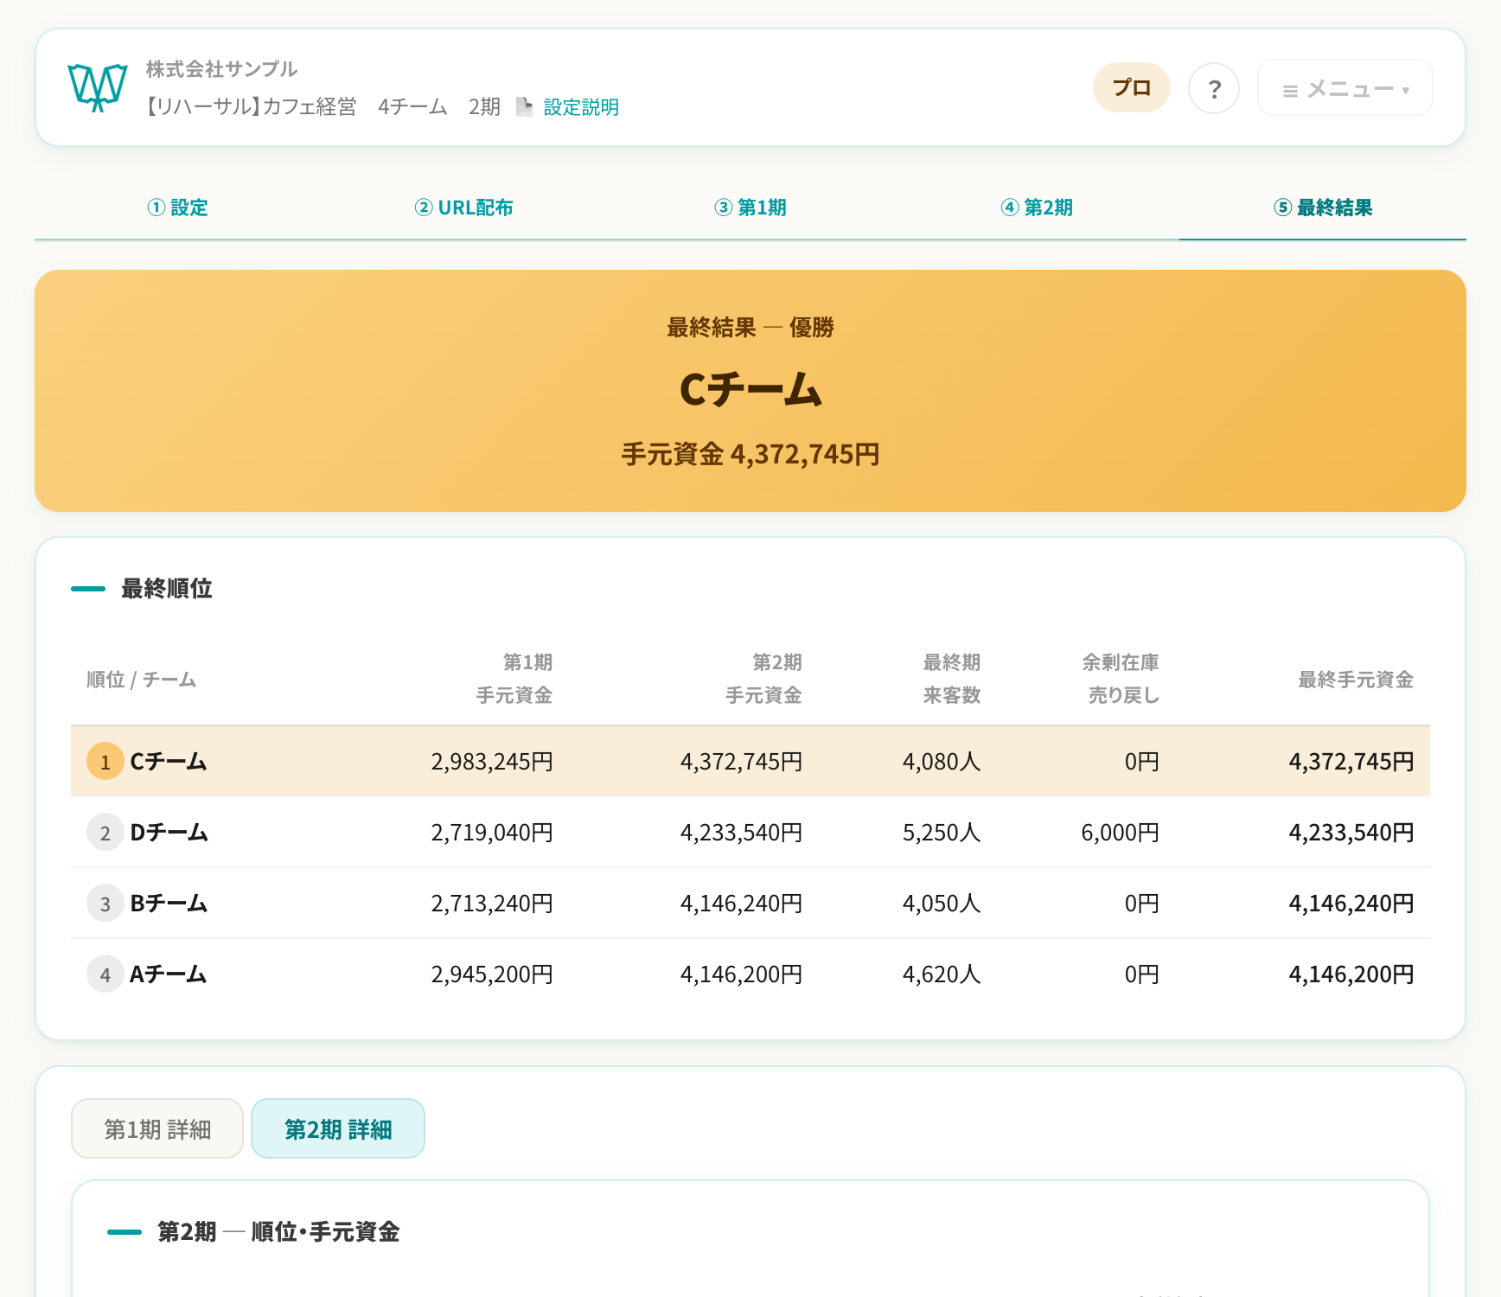Screen dimensions: 1501x1297
Task: Click the 第2期 手元資金 column header
Action: 763,679
